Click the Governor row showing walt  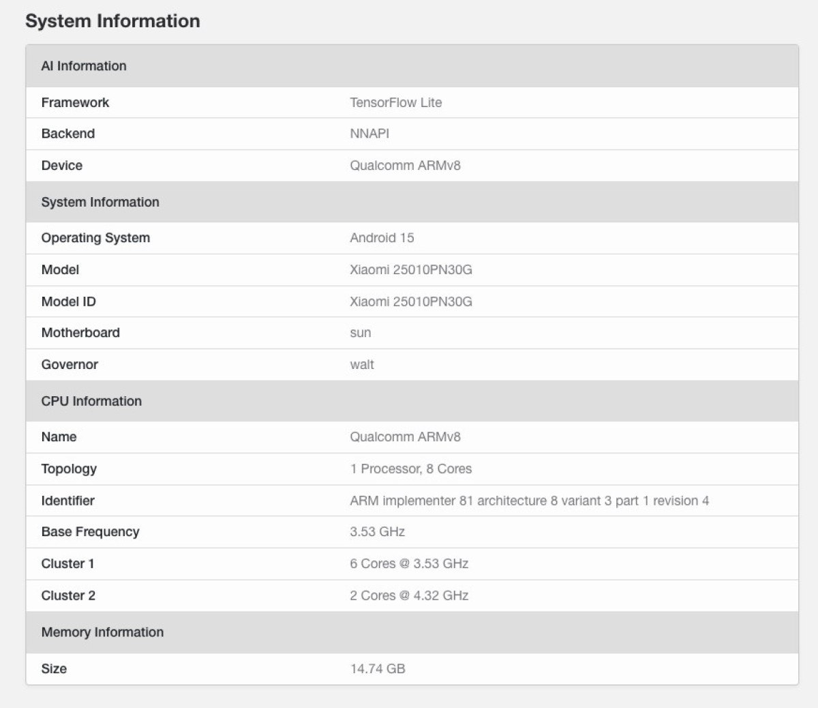click(362, 364)
